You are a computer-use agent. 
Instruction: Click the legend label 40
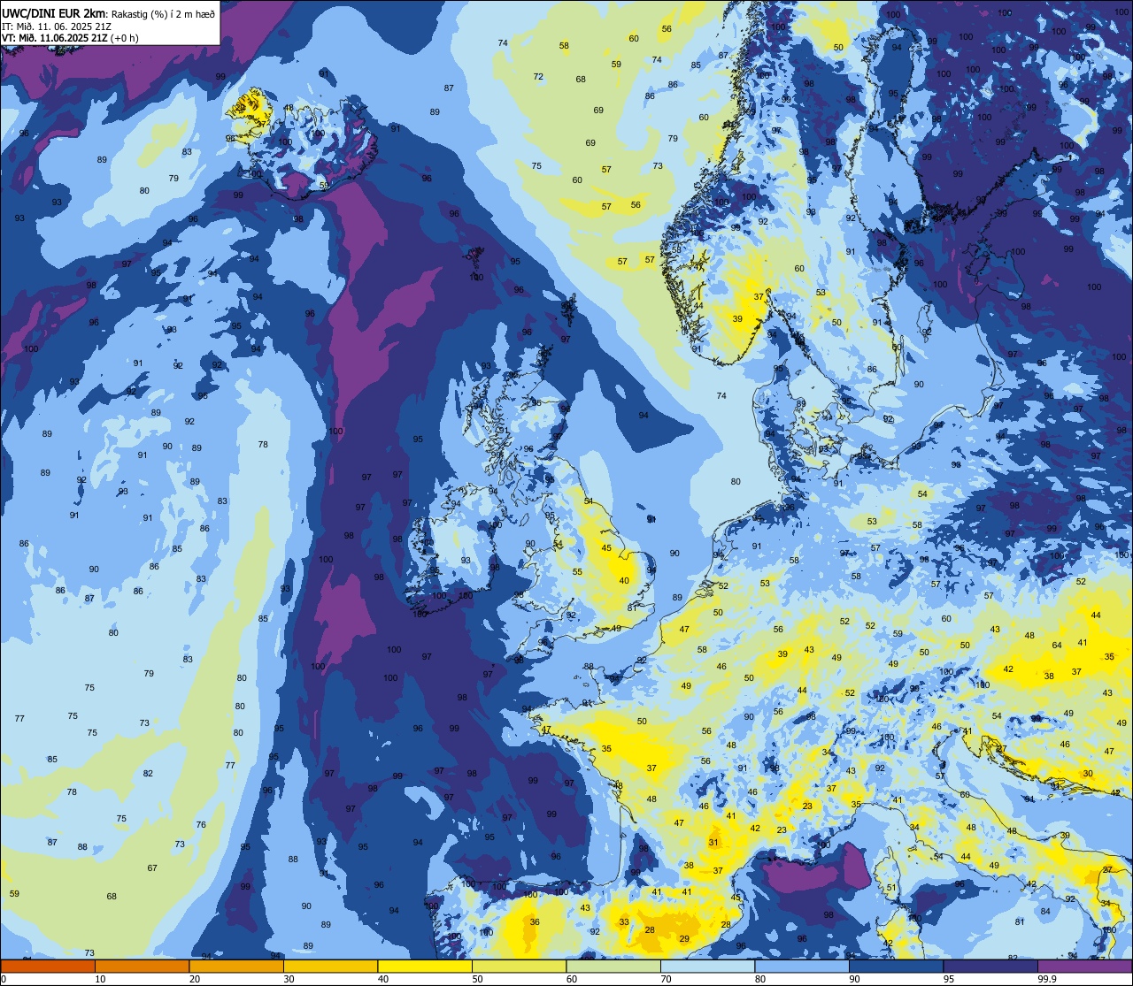click(383, 979)
